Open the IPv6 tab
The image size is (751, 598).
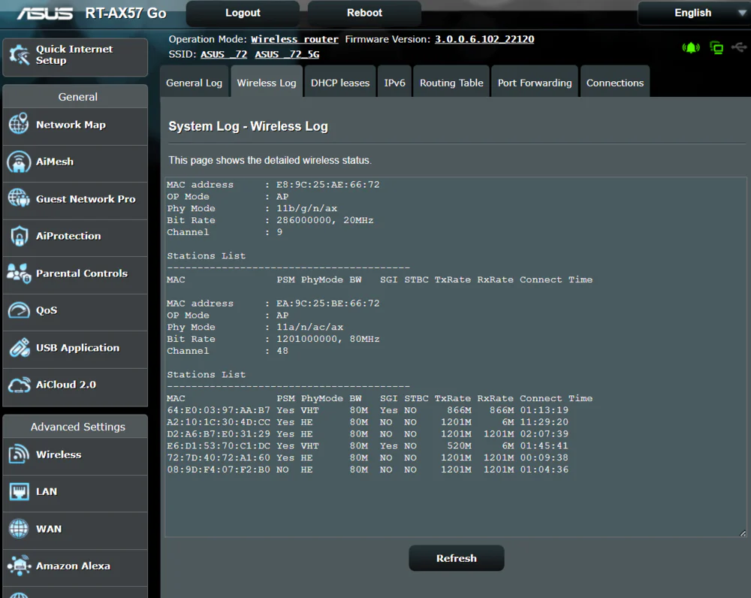click(x=395, y=83)
